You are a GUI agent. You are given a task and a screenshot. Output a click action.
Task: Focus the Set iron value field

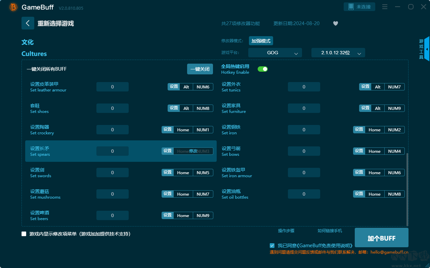point(304,130)
